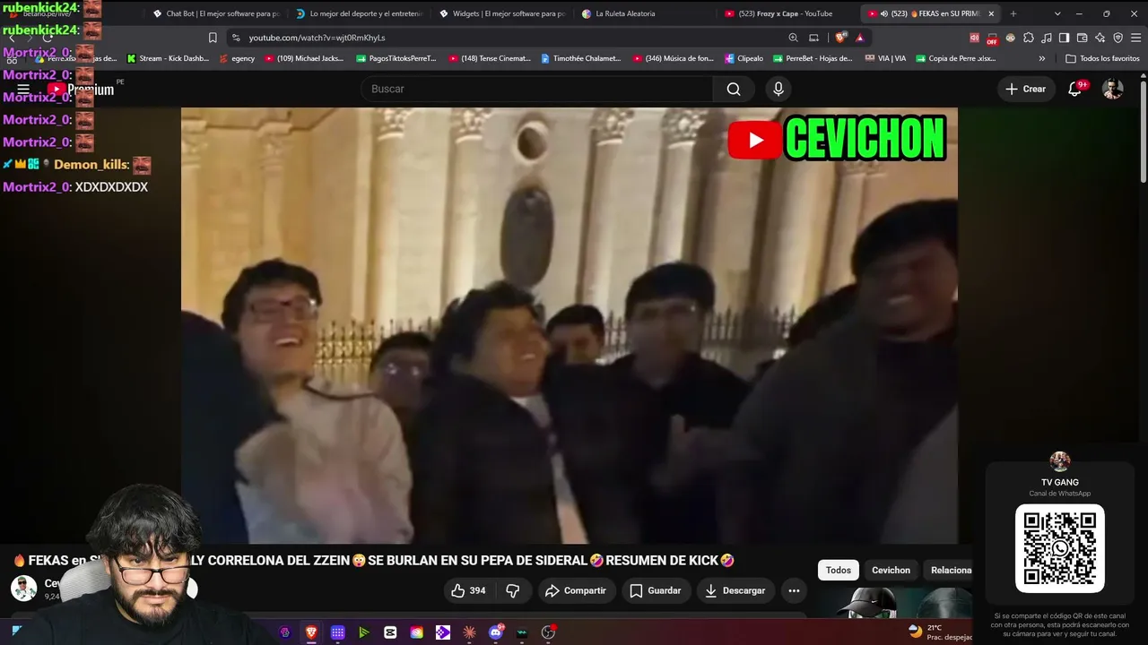
Task: Open Tense Cinematic bookmark
Action: [x=489, y=58]
